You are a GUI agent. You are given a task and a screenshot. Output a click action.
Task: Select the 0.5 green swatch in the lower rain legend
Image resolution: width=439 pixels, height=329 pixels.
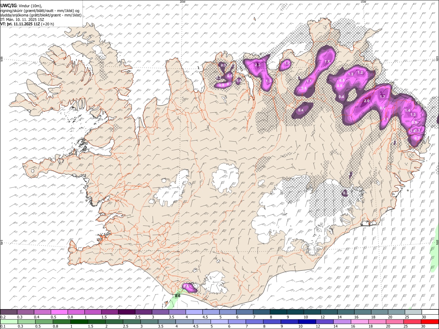click(44, 322)
